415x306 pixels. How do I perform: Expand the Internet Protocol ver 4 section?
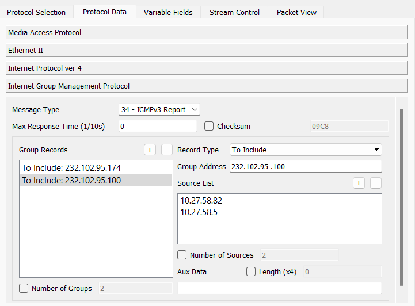pos(206,68)
